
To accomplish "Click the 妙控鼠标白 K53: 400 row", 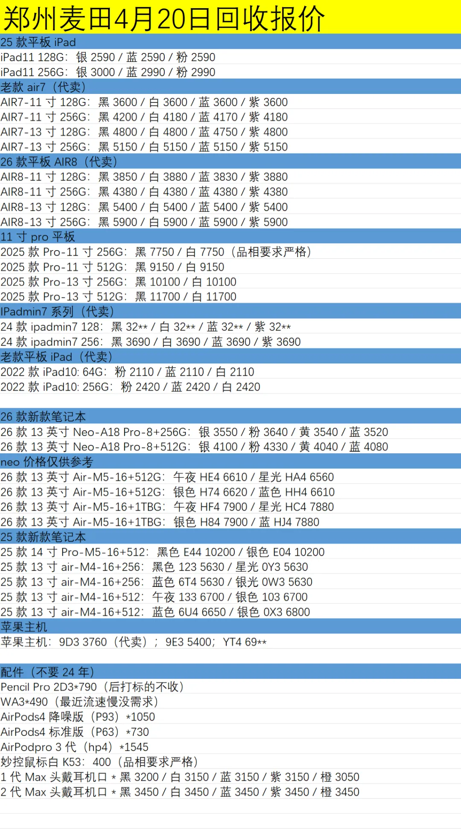I will [230, 762].
